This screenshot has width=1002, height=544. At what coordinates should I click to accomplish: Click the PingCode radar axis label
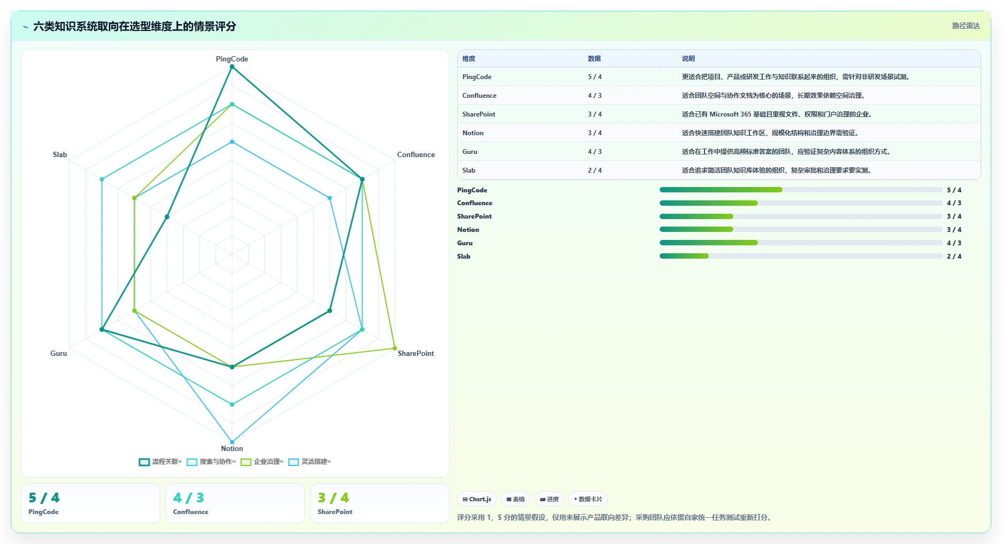coord(232,59)
